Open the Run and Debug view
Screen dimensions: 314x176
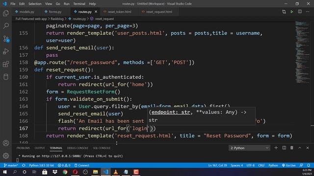(x=6, y=51)
